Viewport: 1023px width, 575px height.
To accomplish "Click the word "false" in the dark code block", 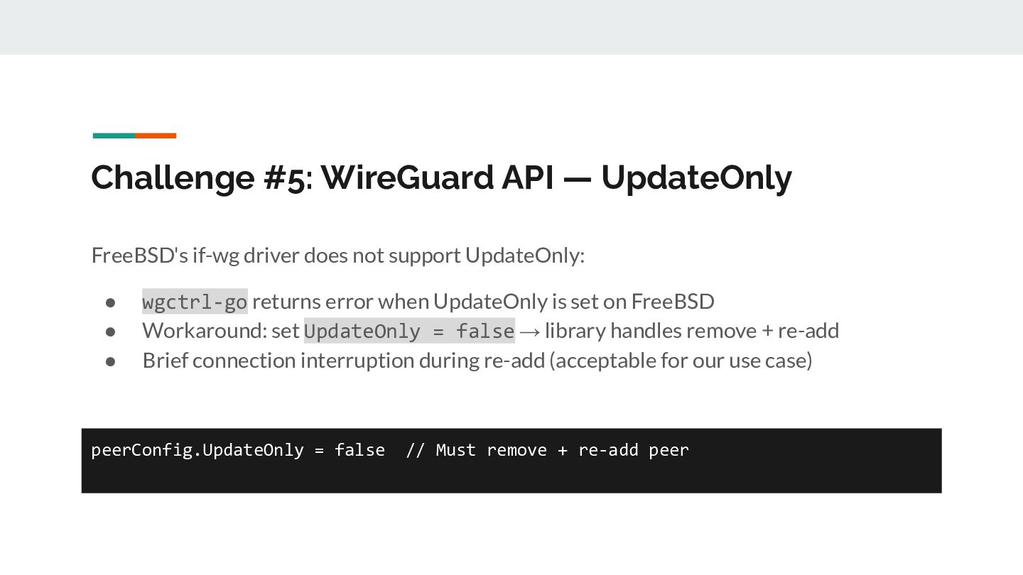I will click(359, 450).
